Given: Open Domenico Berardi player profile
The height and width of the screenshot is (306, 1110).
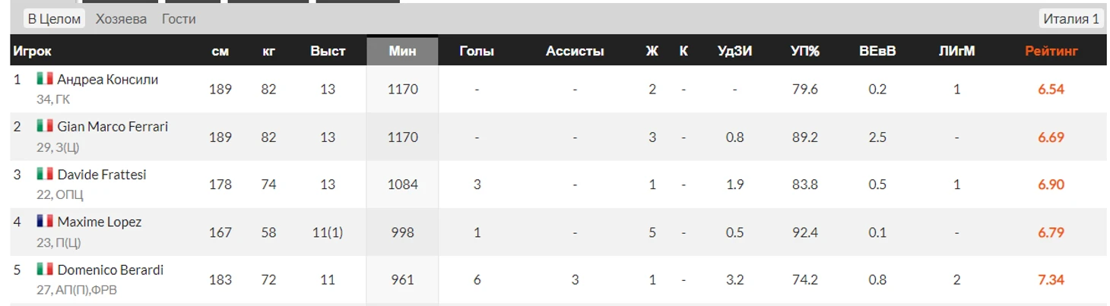Looking at the screenshot, I should pyautogui.click(x=110, y=270).
